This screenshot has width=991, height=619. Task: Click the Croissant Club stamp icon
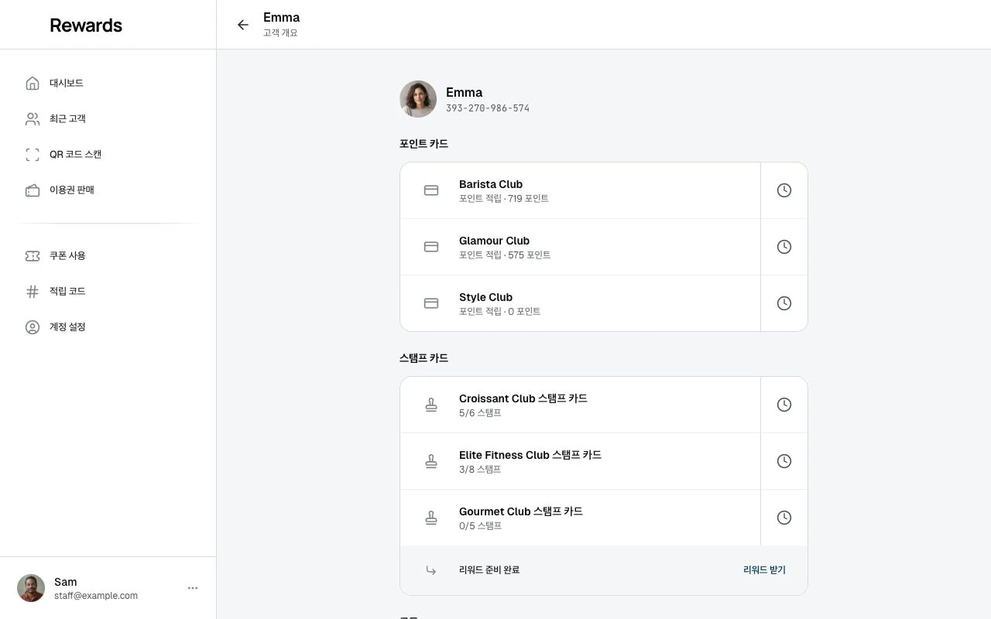pos(431,405)
